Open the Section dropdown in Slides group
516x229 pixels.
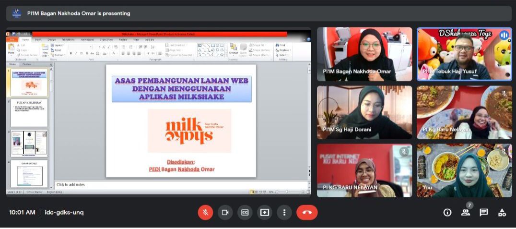[58, 55]
